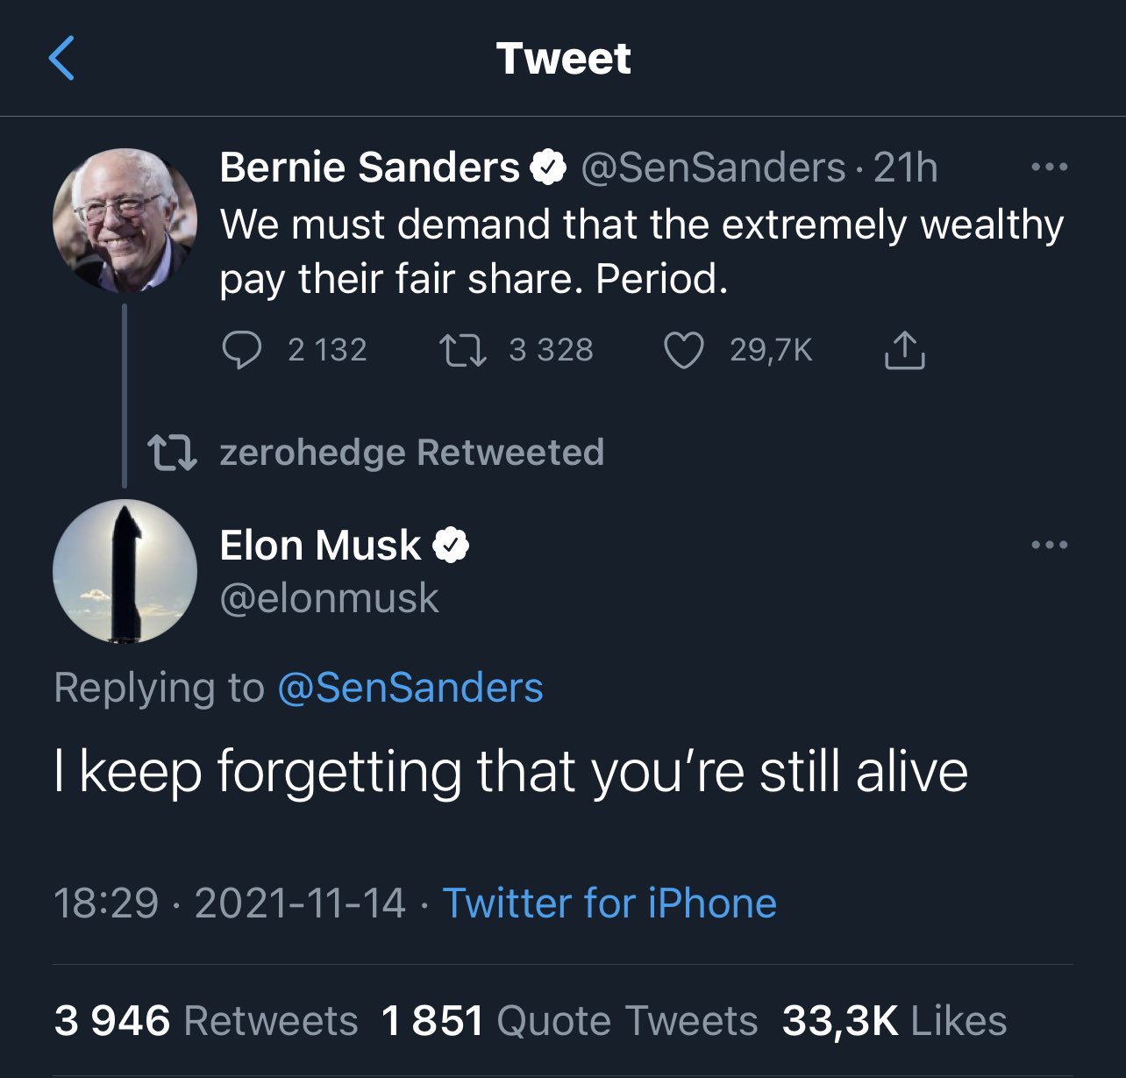Viewport: 1126px width, 1078px height.
Task: Open Bernie Sanders display name
Action: 369,167
